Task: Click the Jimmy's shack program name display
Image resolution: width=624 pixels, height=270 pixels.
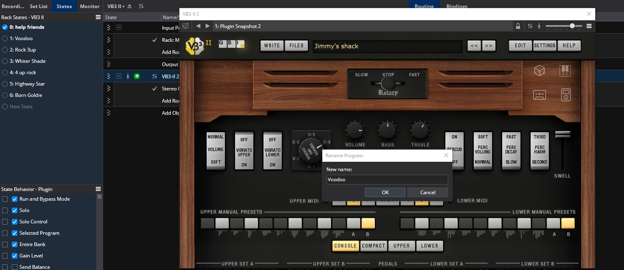Action: pos(387,46)
